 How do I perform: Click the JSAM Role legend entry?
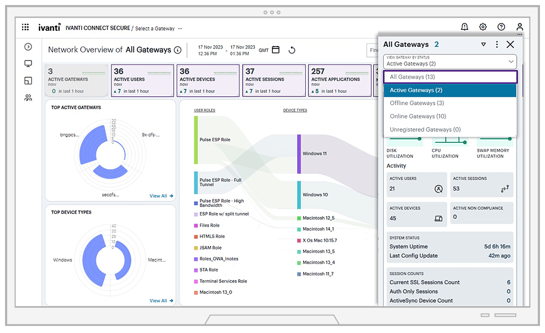[208, 248]
